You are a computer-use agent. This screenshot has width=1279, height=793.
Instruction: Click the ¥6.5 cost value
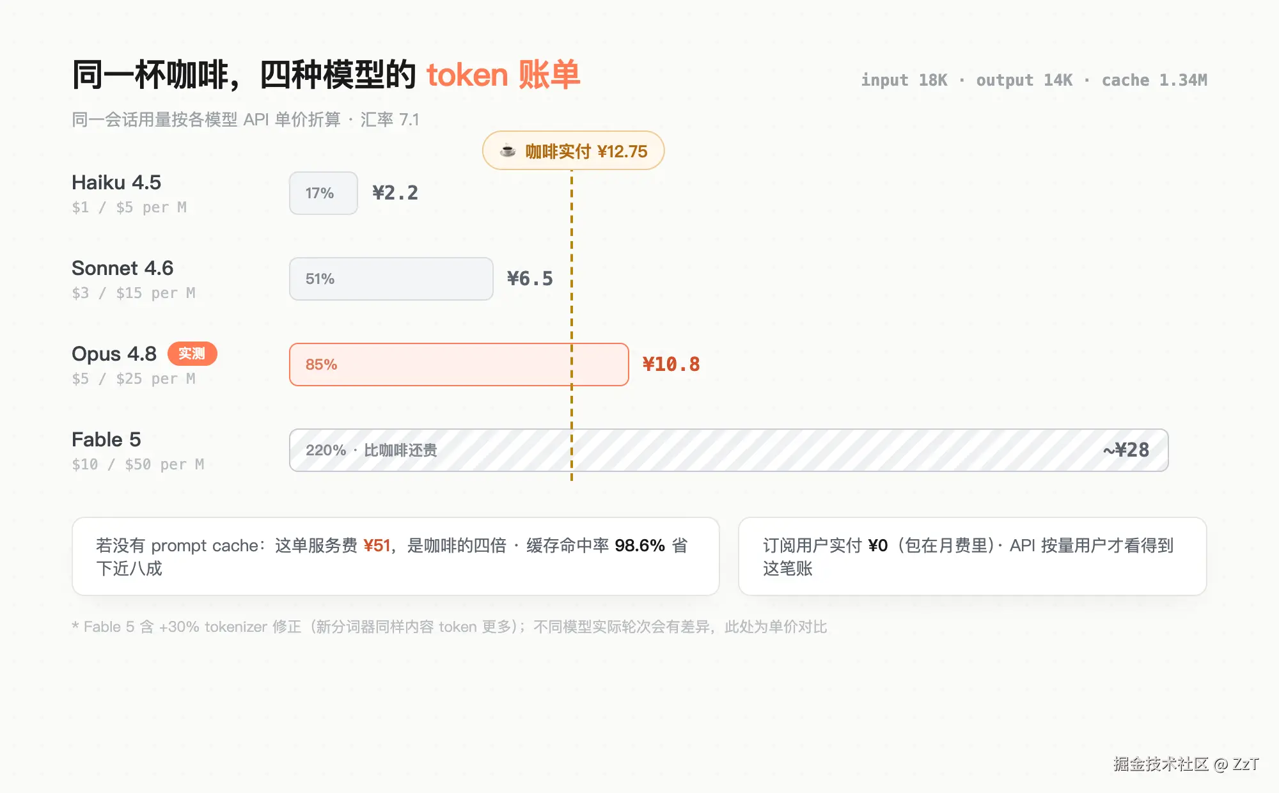tap(530, 278)
